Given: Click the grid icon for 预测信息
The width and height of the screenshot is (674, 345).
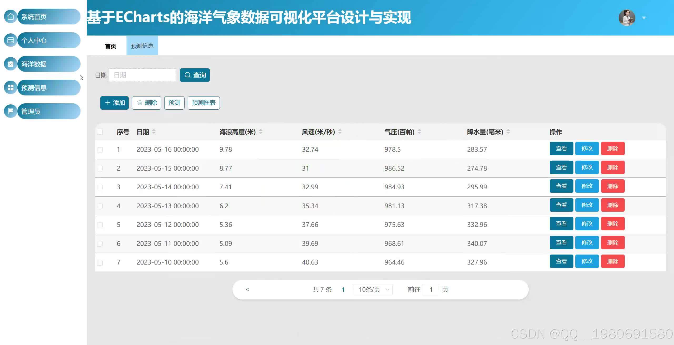Looking at the screenshot, I should (11, 88).
